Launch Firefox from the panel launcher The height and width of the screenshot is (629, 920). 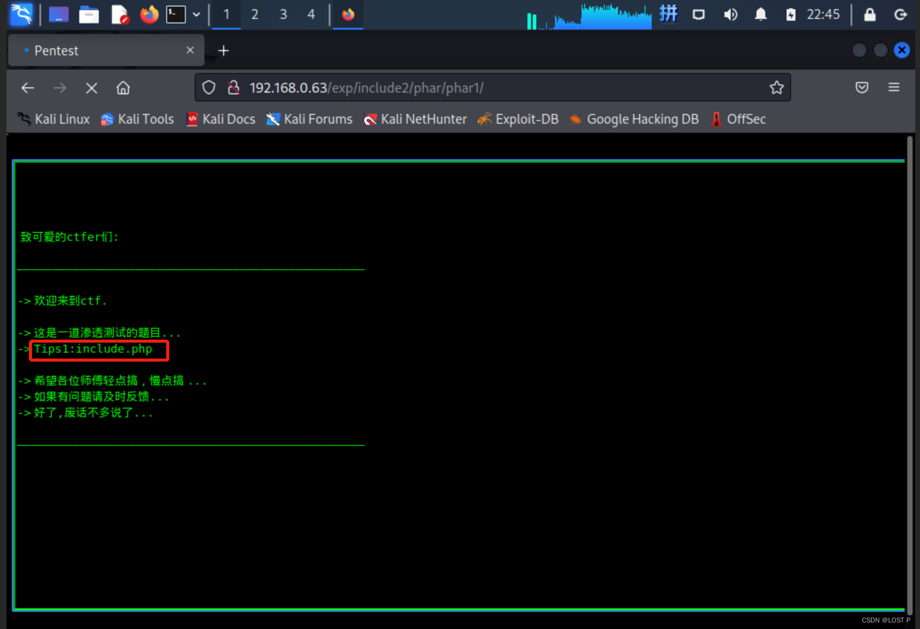[149, 14]
